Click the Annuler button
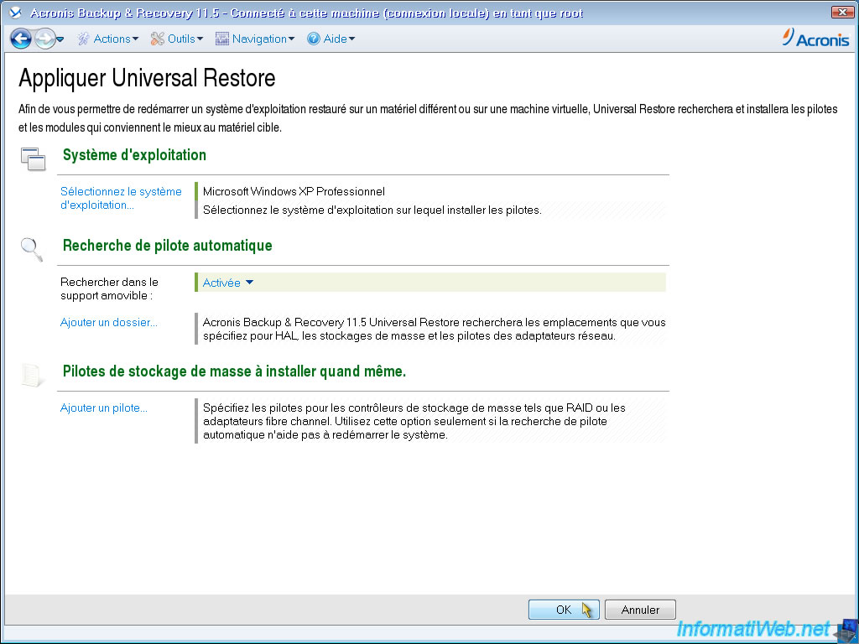 (x=640, y=610)
